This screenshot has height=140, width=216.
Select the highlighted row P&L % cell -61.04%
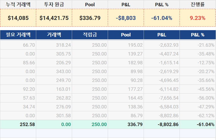[x=197, y=124]
